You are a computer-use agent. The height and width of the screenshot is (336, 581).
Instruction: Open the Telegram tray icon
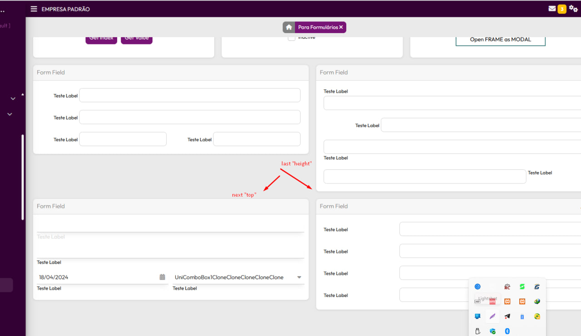click(507, 316)
